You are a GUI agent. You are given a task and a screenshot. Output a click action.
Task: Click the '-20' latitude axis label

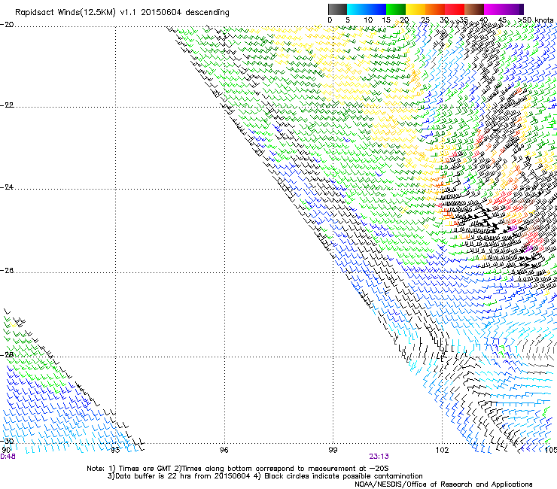point(7,25)
